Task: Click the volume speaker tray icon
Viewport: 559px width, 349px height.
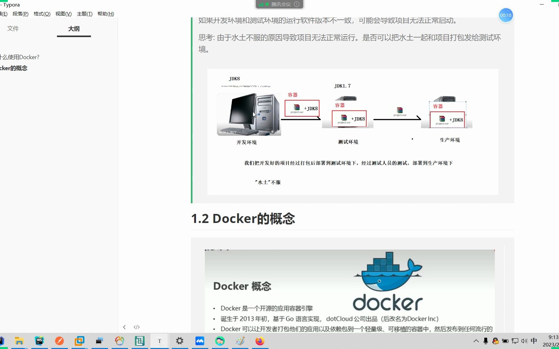Action: (524, 341)
